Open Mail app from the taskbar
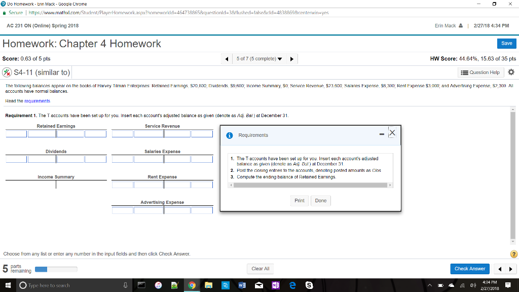 point(259,285)
